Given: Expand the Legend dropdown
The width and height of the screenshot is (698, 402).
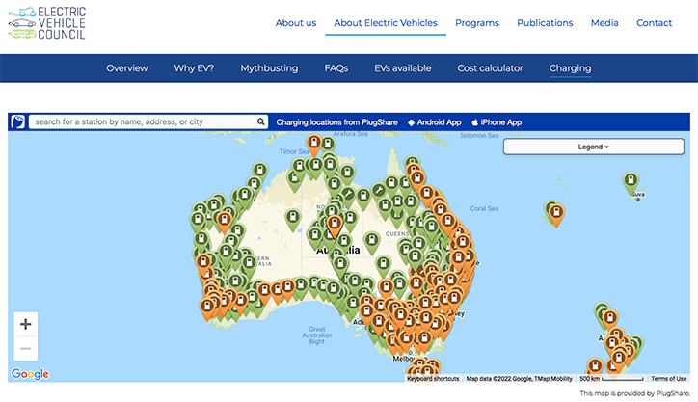Looking at the screenshot, I should click(x=593, y=147).
